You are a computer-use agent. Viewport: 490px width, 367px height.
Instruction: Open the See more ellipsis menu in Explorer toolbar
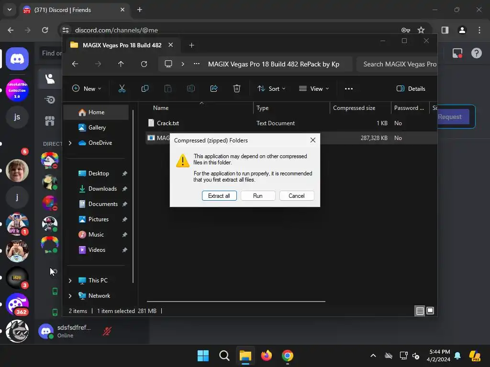coord(349,88)
